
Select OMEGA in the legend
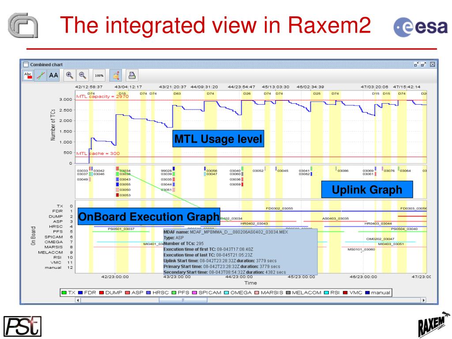click(238, 293)
